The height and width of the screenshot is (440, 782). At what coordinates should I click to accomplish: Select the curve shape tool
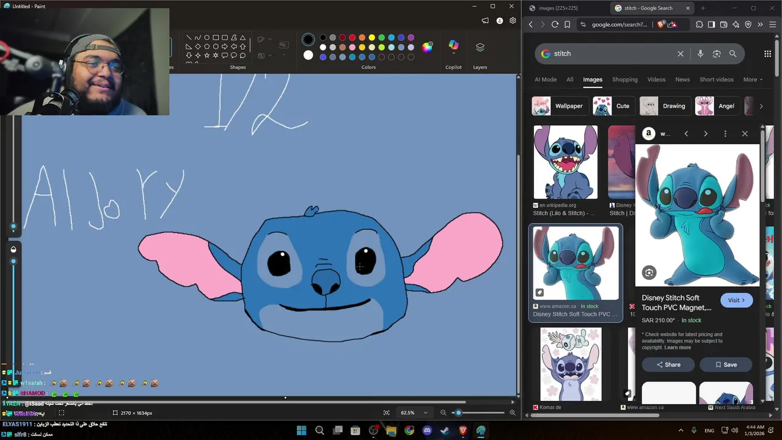pyautogui.click(x=197, y=38)
